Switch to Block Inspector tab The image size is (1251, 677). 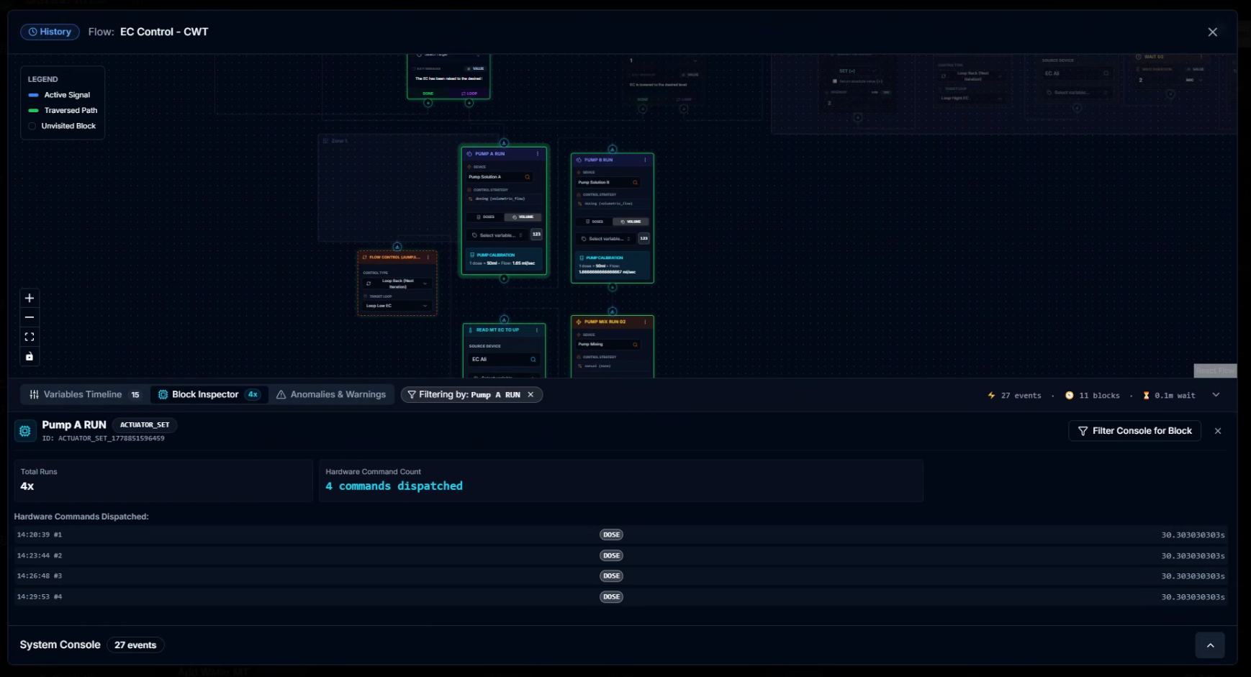(x=209, y=394)
